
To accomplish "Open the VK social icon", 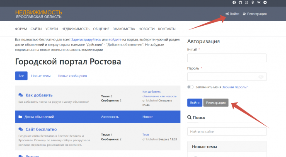I will tap(259, 2).
